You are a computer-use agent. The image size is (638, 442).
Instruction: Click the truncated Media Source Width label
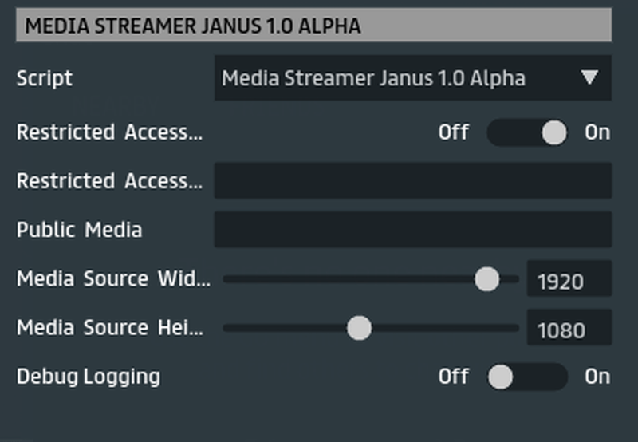[113, 279]
